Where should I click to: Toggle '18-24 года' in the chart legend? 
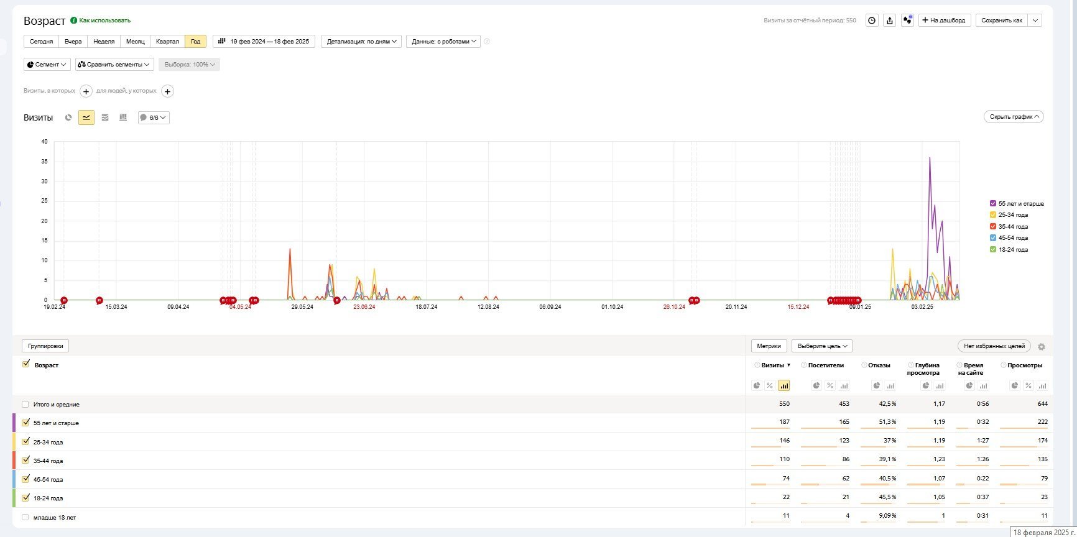tap(1009, 250)
